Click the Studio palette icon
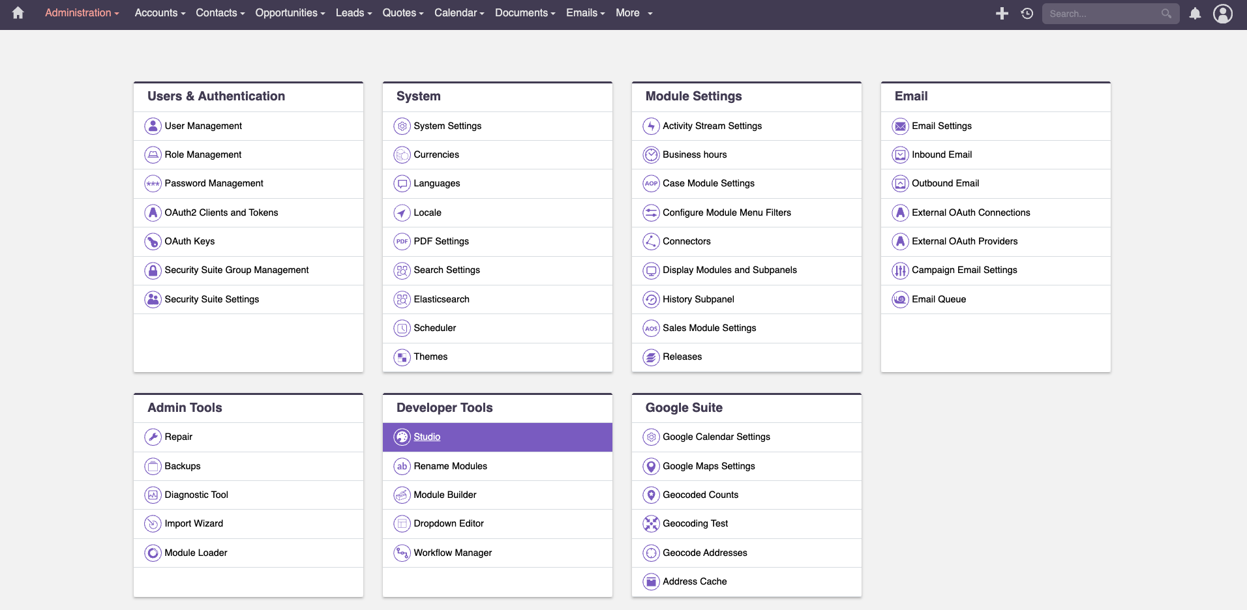The height and width of the screenshot is (610, 1247). pos(402,437)
